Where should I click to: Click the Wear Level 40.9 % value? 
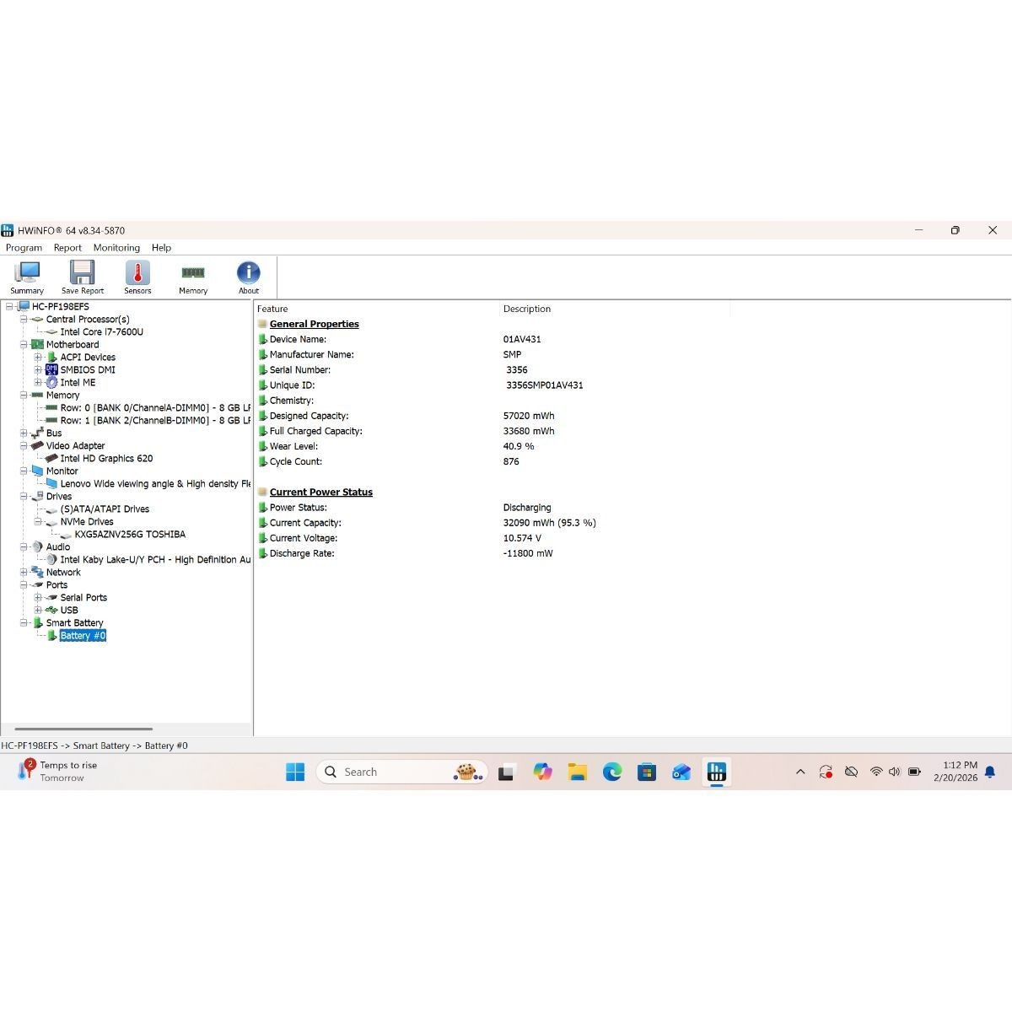point(519,446)
